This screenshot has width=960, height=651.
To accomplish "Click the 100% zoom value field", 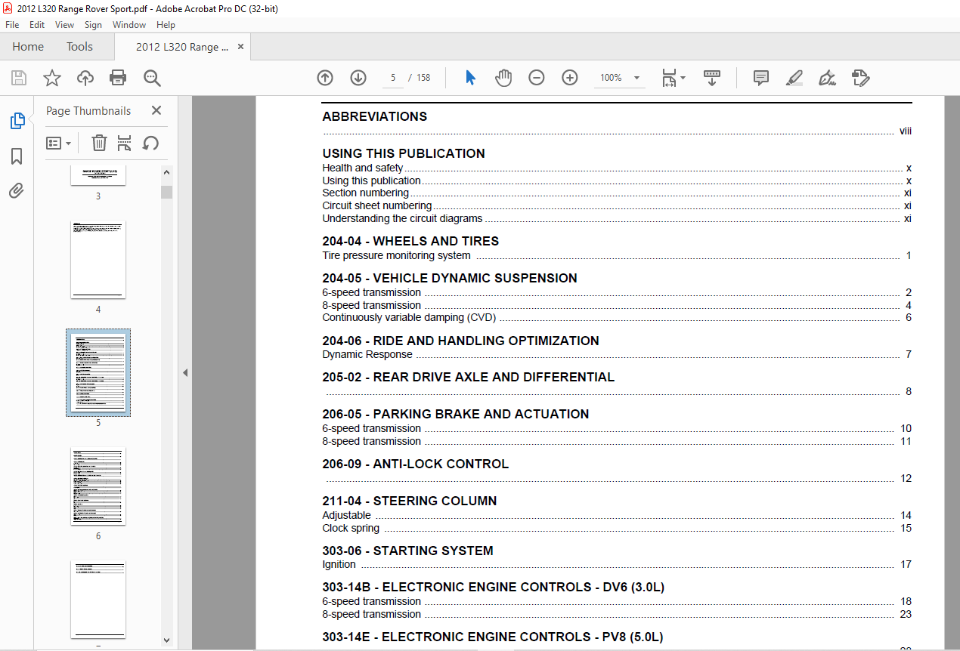I will 611,78.
